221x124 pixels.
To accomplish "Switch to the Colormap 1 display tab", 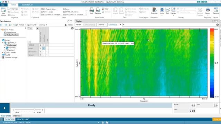I will (x=102, y=24).
